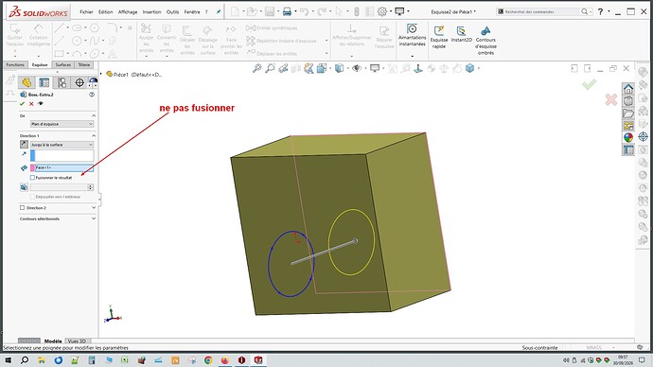The width and height of the screenshot is (653, 367).
Task: Open Hide/Show Items eye icon
Action: 357,68
